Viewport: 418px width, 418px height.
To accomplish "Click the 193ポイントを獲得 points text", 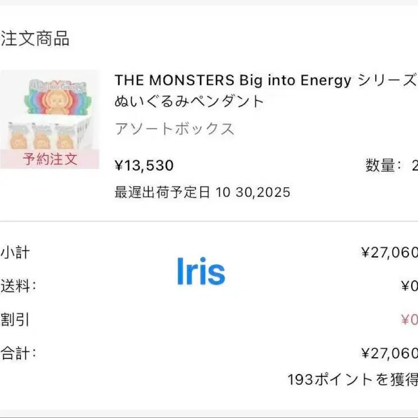I will (353, 380).
